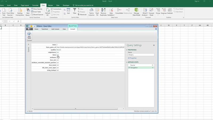
Task: Click the Into Table convert icon
Action: 29,35
